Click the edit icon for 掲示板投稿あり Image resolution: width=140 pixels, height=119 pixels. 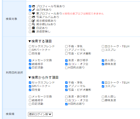pos(33,21)
